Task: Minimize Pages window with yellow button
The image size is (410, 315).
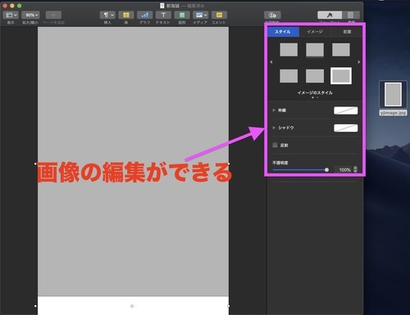Action: pos(12,6)
